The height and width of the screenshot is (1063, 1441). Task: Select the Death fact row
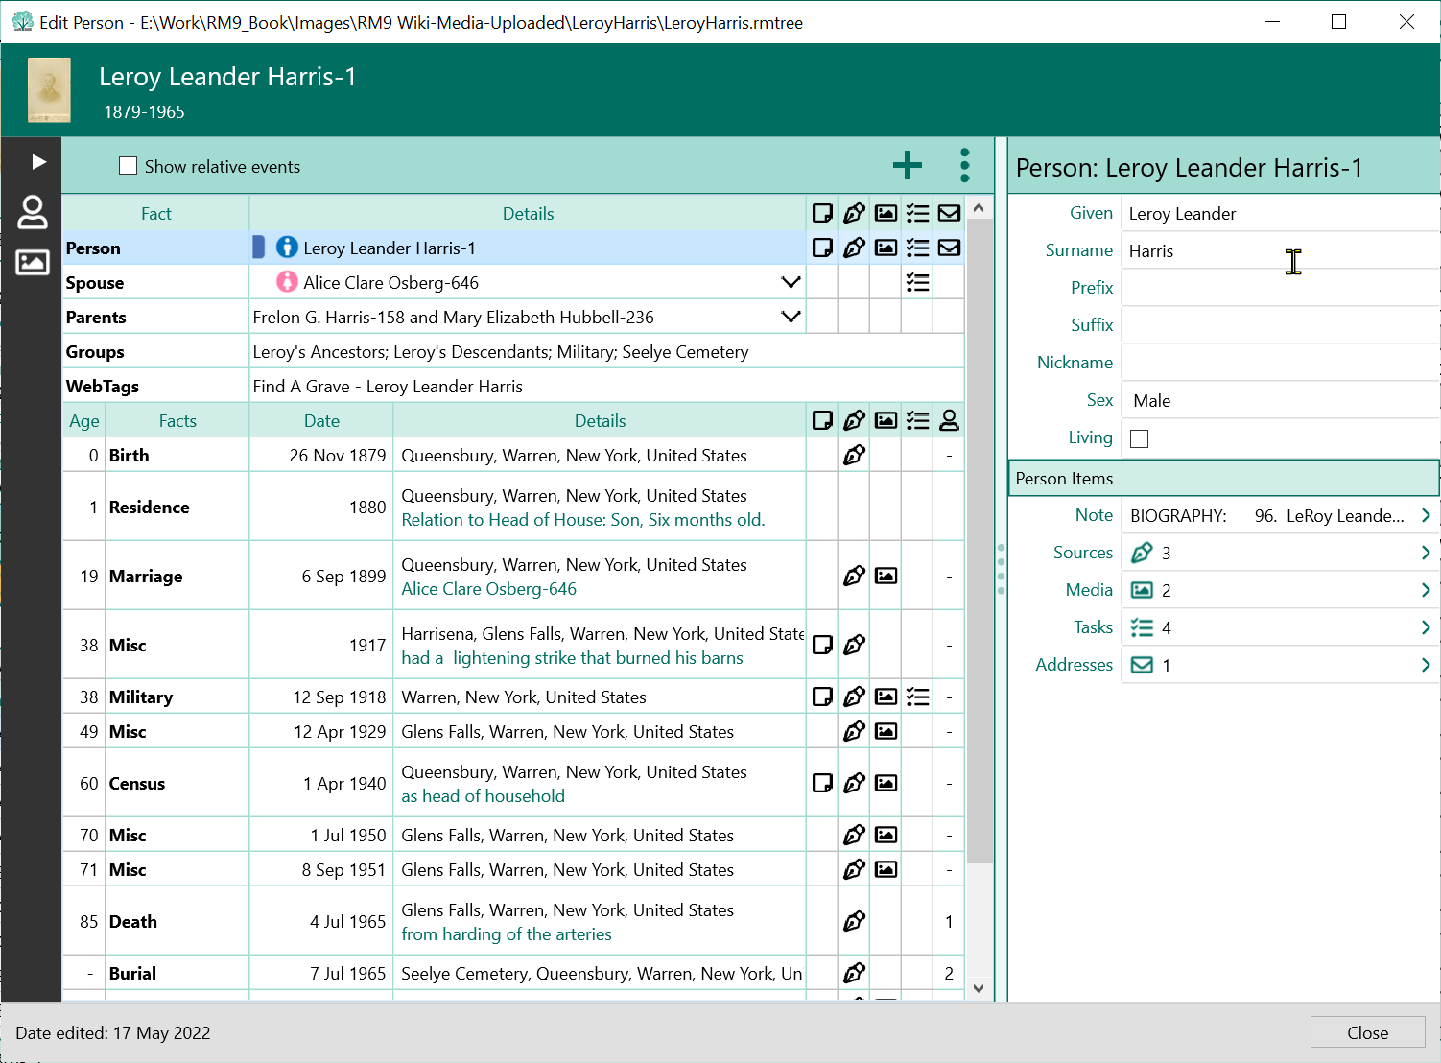[x=513, y=921]
